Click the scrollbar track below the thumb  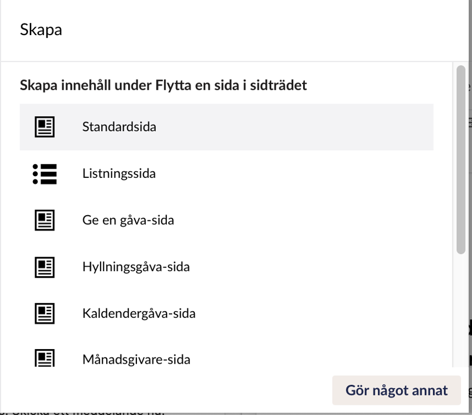click(461, 310)
